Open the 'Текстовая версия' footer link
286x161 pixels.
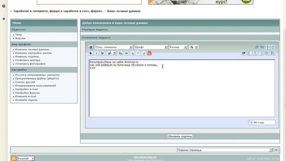point(145,157)
